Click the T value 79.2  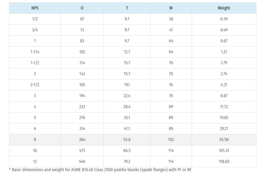(127, 161)
